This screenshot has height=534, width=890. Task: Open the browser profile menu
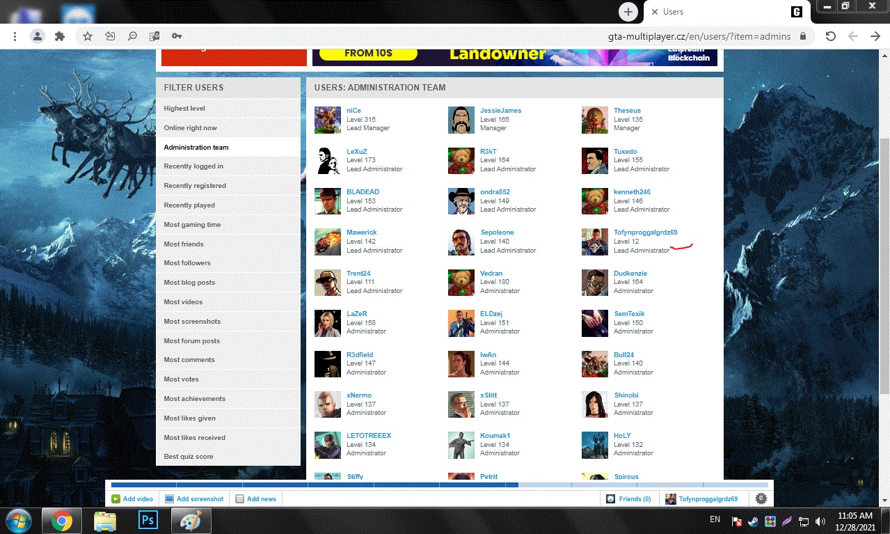pyautogui.click(x=38, y=36)
